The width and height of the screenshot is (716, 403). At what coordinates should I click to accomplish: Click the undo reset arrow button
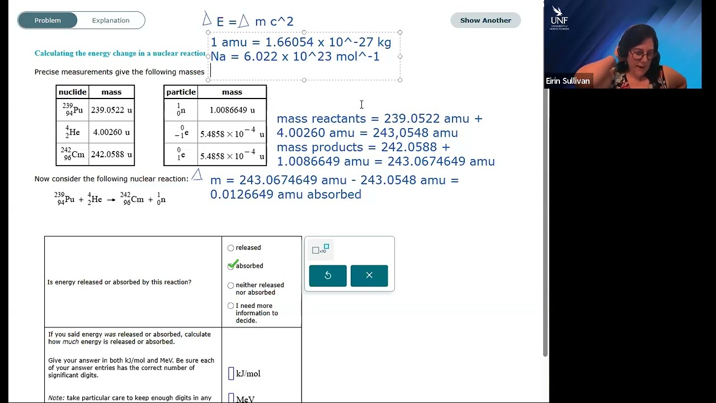328,275
